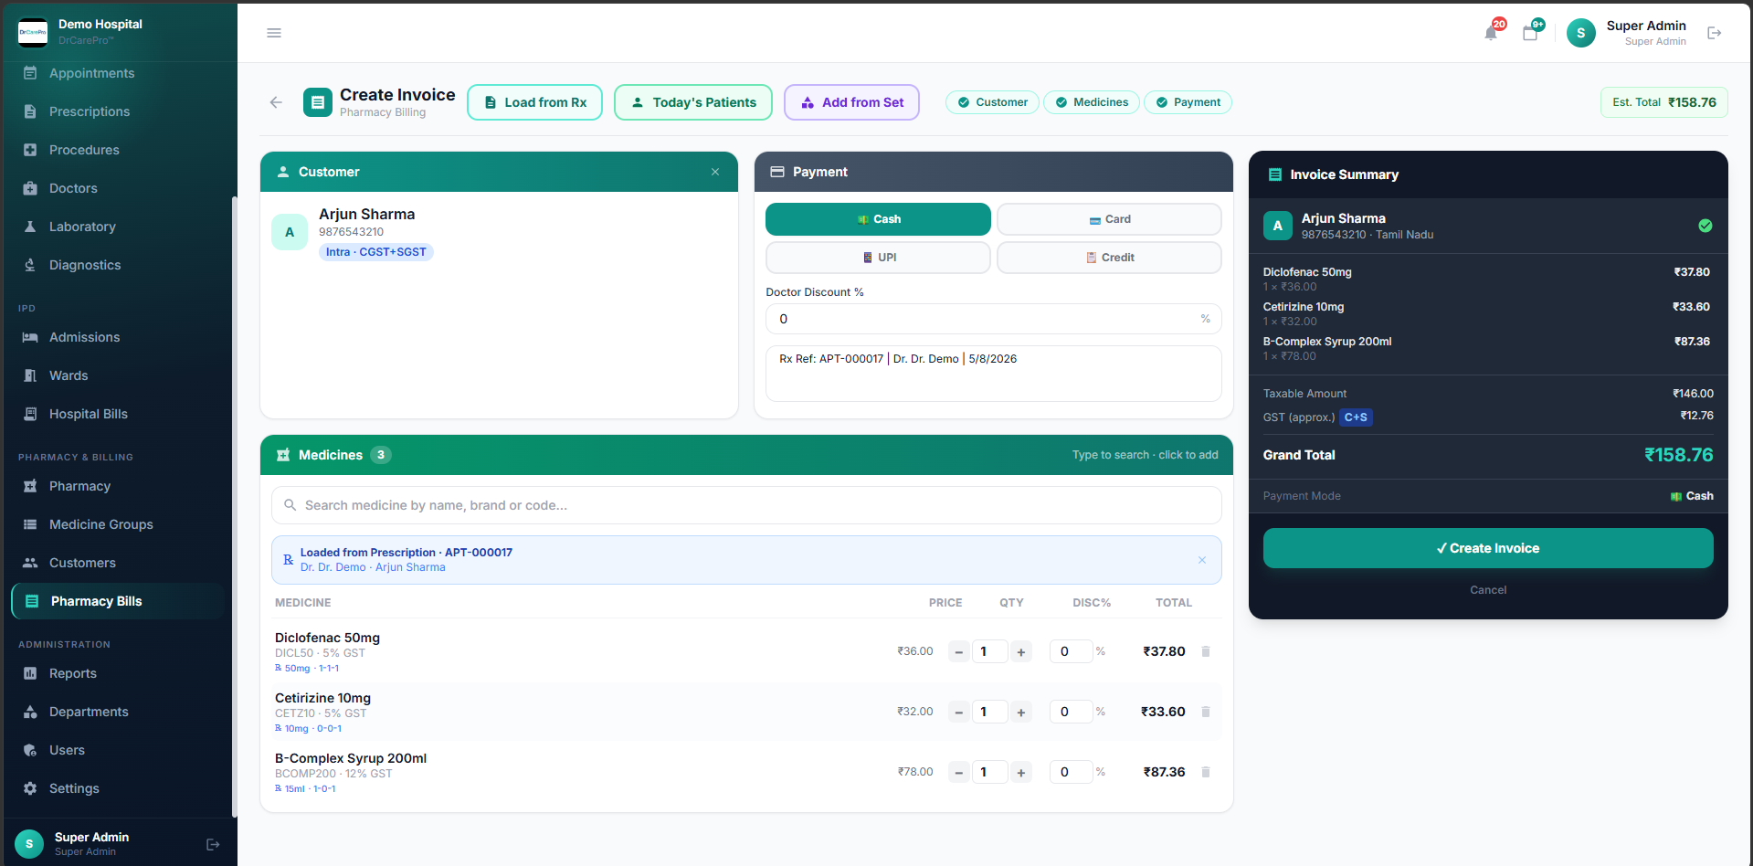Open Laboratory in sidebar
Viewport: 1753px width, 866px height.
point(117,227)
